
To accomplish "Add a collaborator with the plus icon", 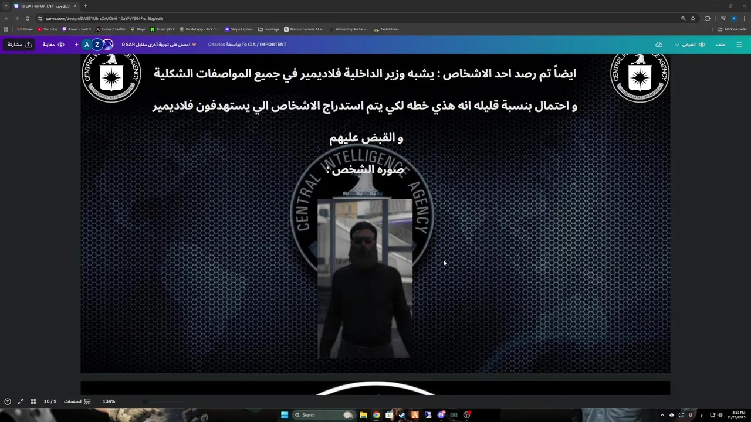I will 76,45.
